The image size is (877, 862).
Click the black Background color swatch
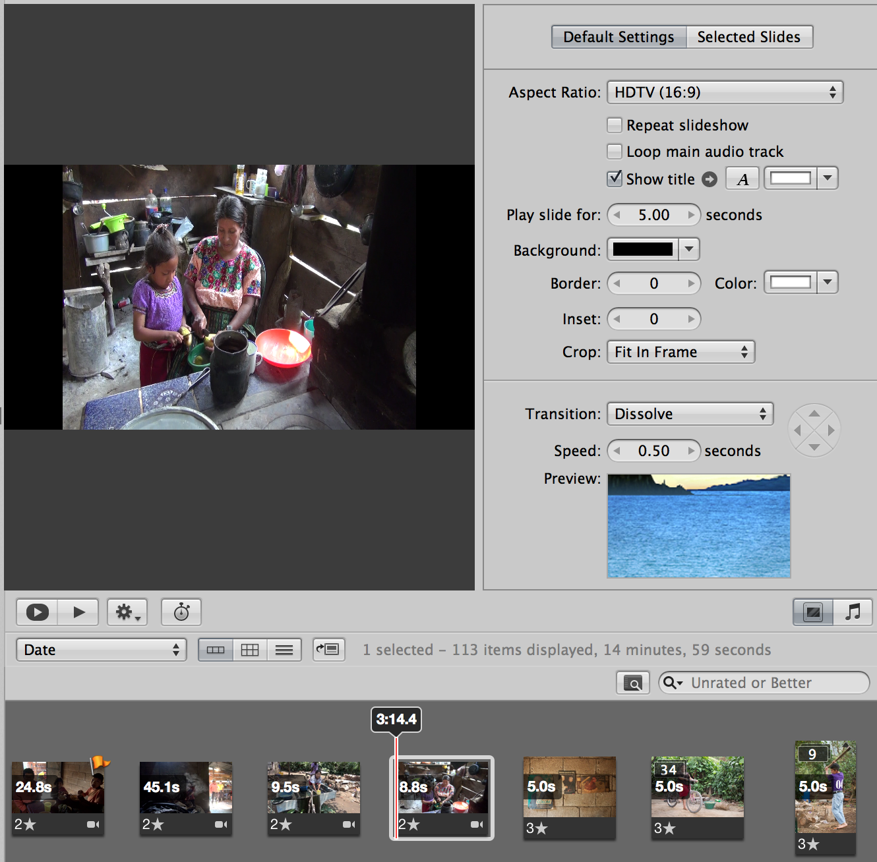tap(643, 250)
